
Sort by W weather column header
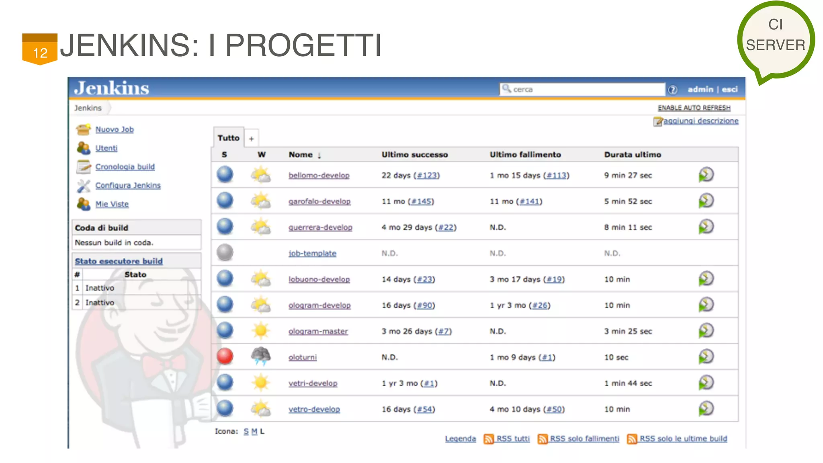pos(262,155)
